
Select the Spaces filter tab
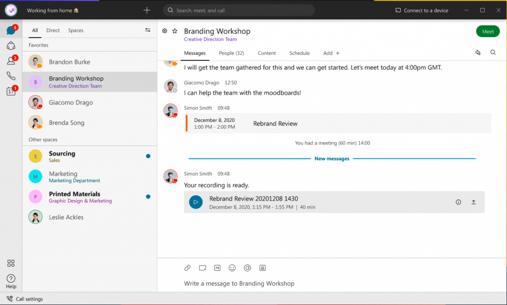75,30
